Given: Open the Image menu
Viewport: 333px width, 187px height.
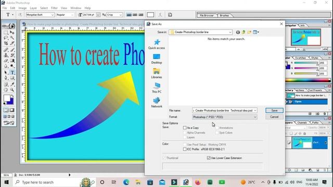Looking at the screenshot, I should pyautogui.click(x=22, y=8).
